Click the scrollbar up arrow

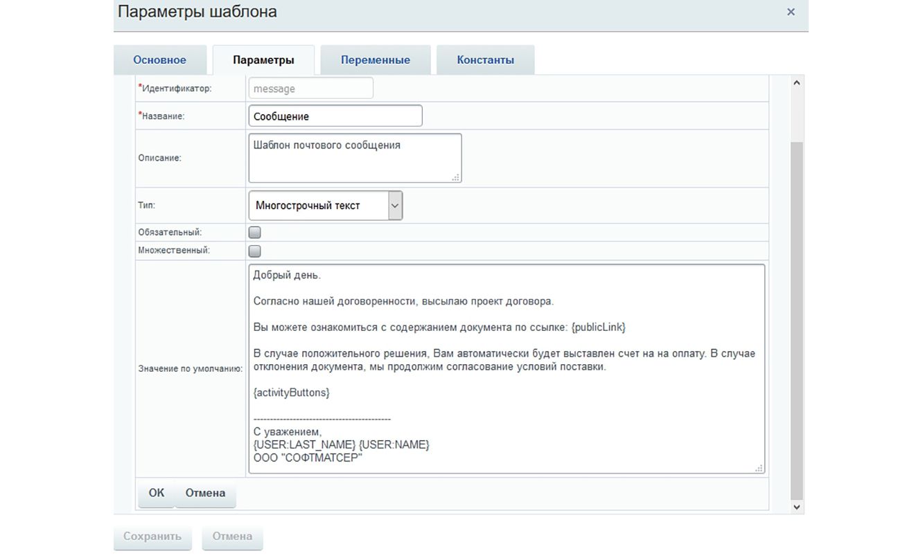(x=796, y=83)
